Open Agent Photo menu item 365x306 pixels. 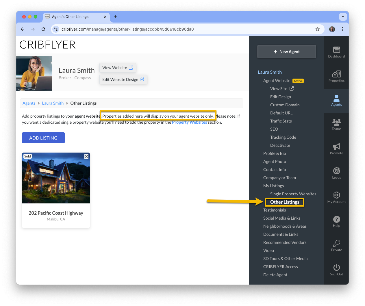click(x=275, y=162)
